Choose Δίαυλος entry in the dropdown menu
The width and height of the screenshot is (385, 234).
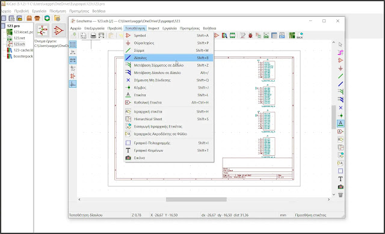tap(168, 58)
